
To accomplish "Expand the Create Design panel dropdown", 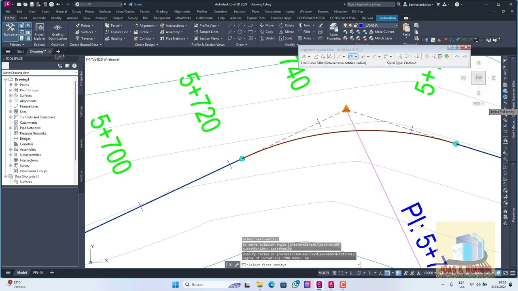I will pyautogui.click(x=146, y=45).
